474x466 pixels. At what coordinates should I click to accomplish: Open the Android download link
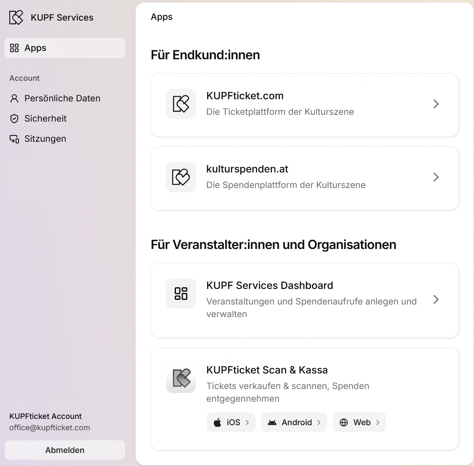pyautogui.click(x=294, y=422)
